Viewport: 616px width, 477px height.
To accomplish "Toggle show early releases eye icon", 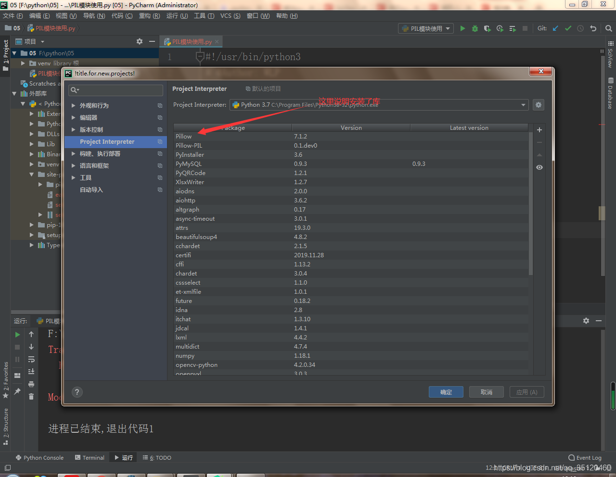I will [x=539, y=167].
